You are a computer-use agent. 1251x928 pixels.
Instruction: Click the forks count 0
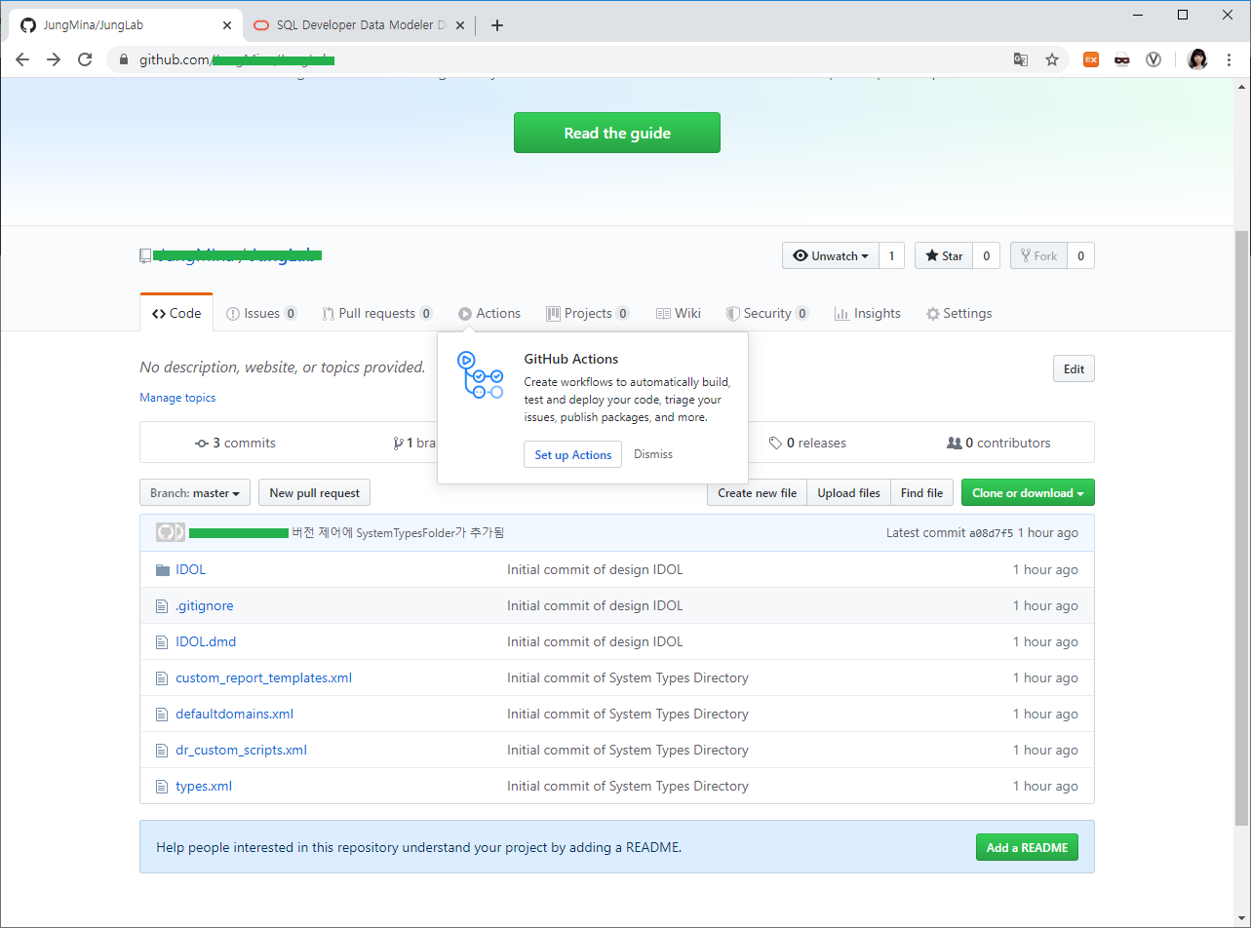coord(1080,255)
